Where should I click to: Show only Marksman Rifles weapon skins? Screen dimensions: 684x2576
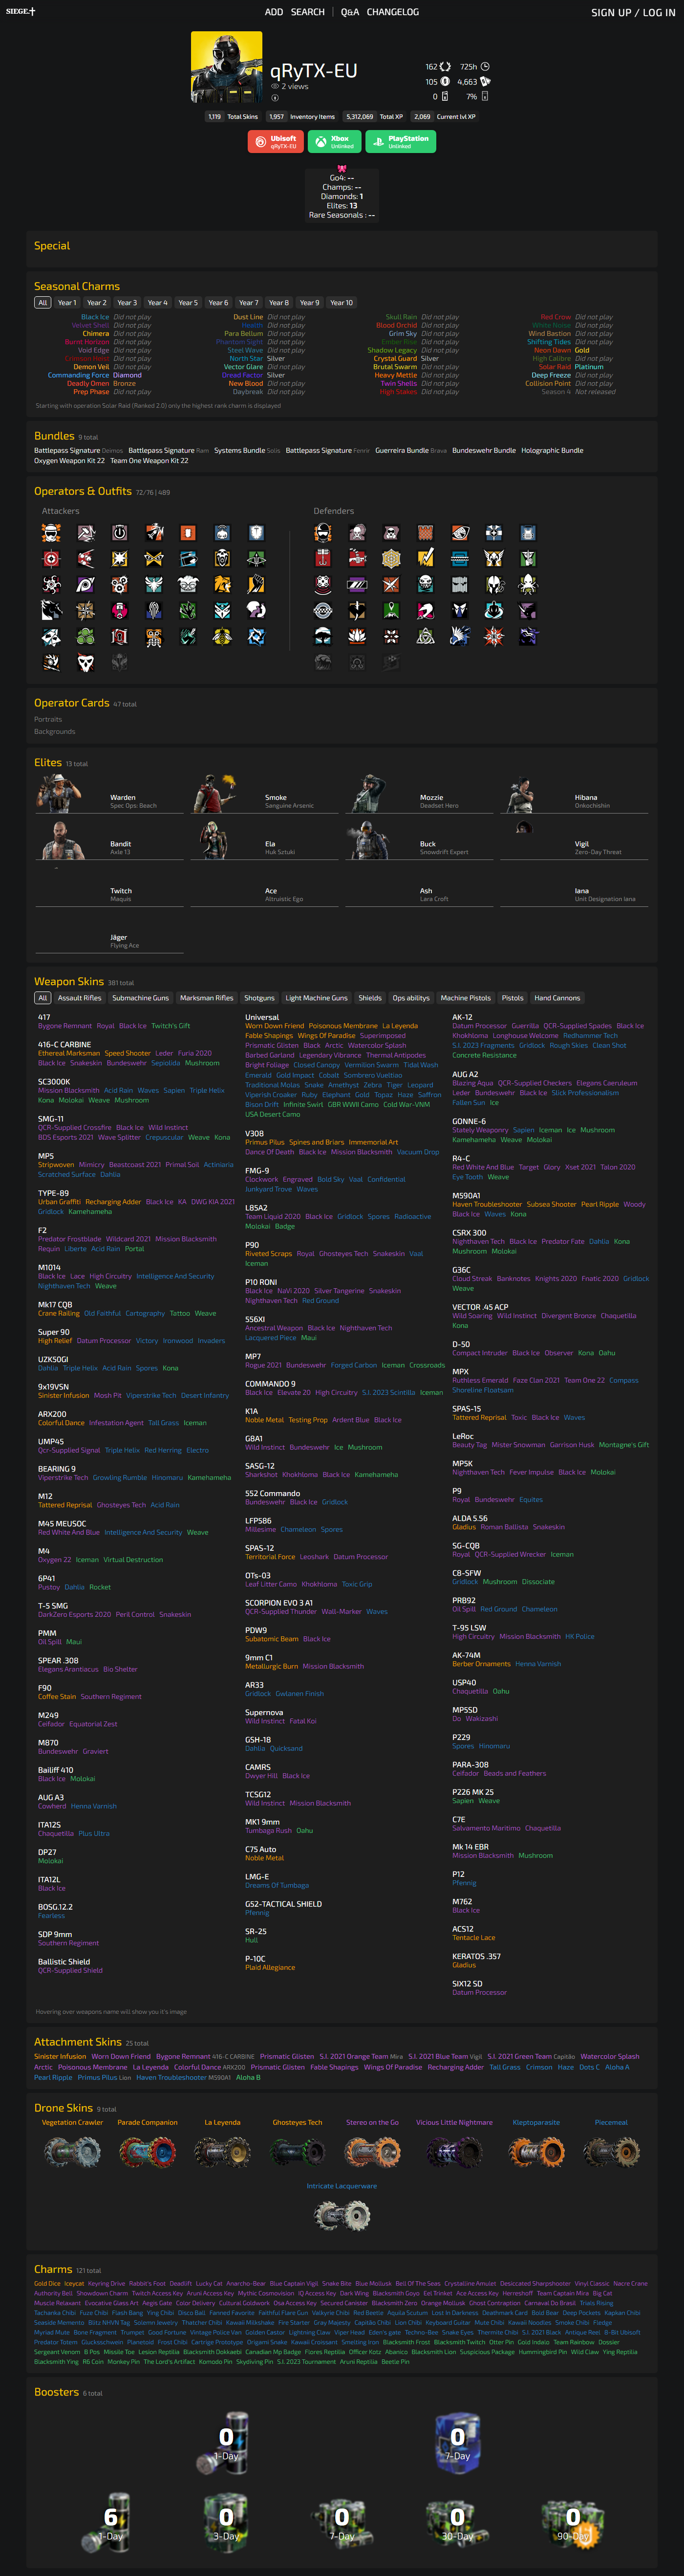click(x=207, y=998)
